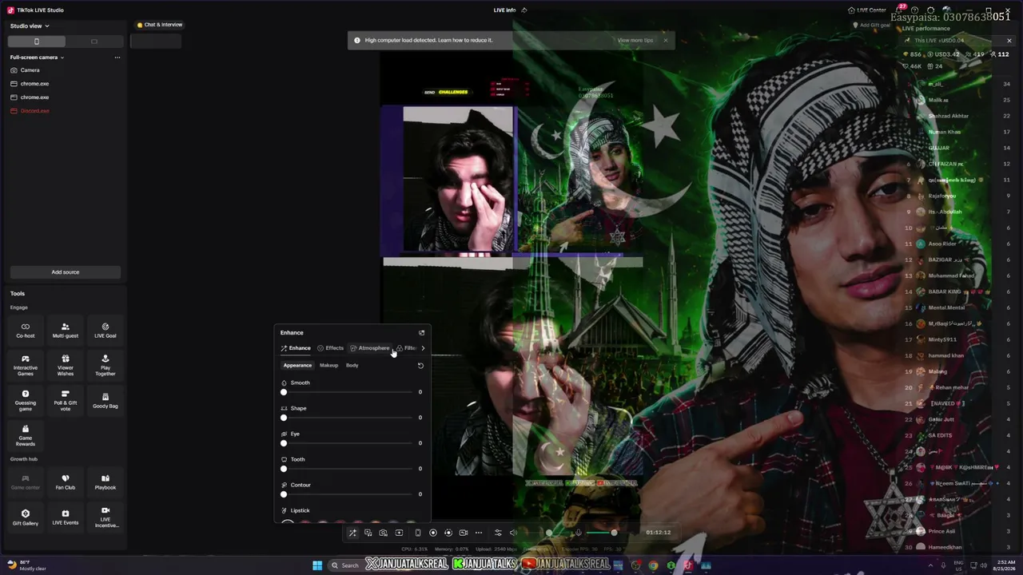1023x575 pixels.
Task: Open the Guessing game tool
Action: pyautogui.click(x=26, y=400)
